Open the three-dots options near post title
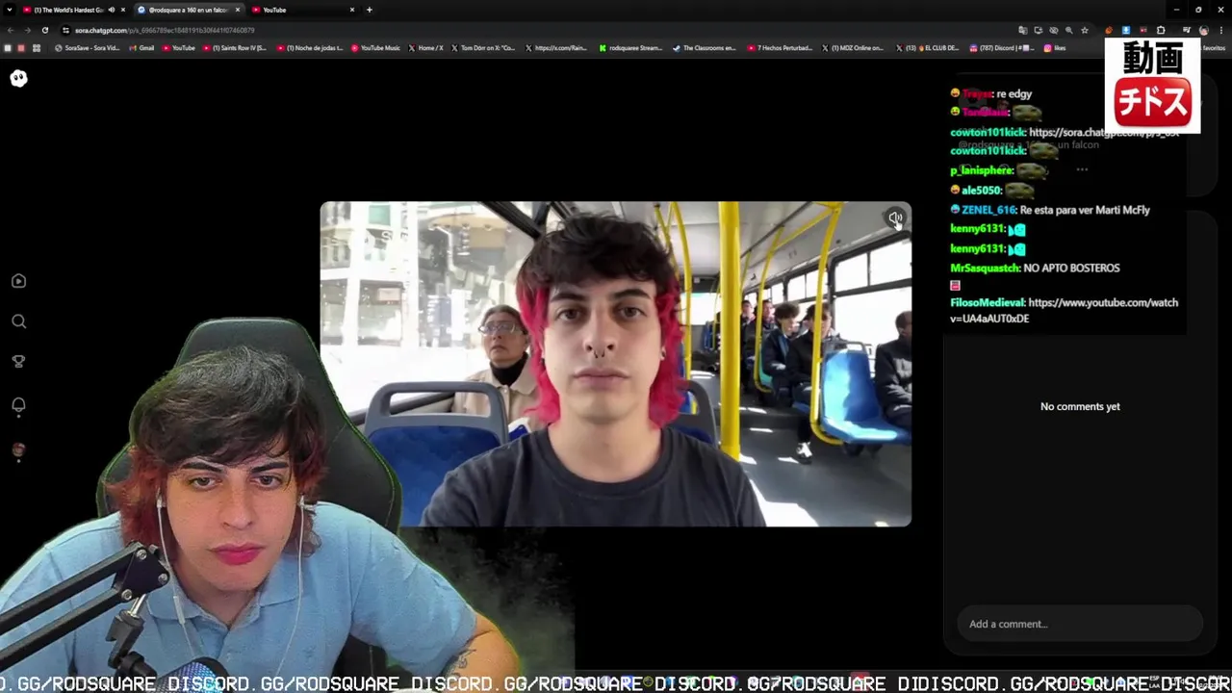1232x693 pixels. (x=1082, y=169)
